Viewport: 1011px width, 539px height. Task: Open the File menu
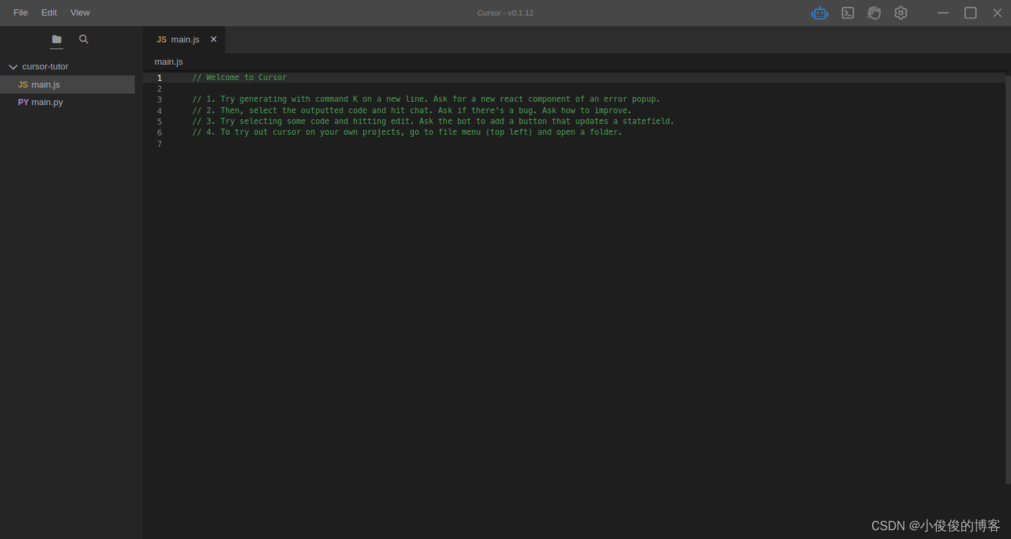[x=20, y=13]
